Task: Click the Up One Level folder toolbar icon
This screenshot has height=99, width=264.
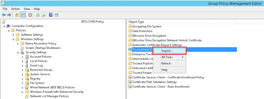Action: click(x=17, y=15)
